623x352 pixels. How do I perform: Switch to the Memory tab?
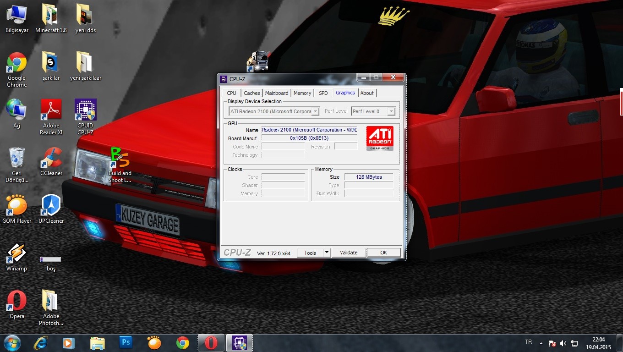[x=302, y=93]
